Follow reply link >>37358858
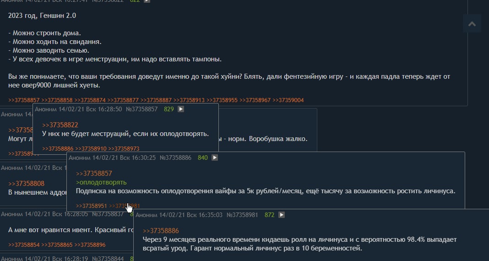Viewport: 489px width, 261px height. pos(57,100)
